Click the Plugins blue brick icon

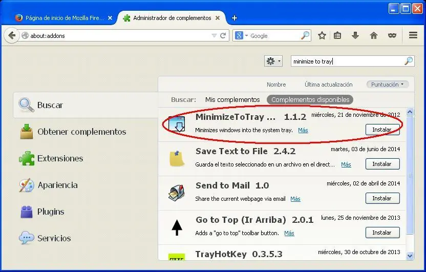point(27,212)
